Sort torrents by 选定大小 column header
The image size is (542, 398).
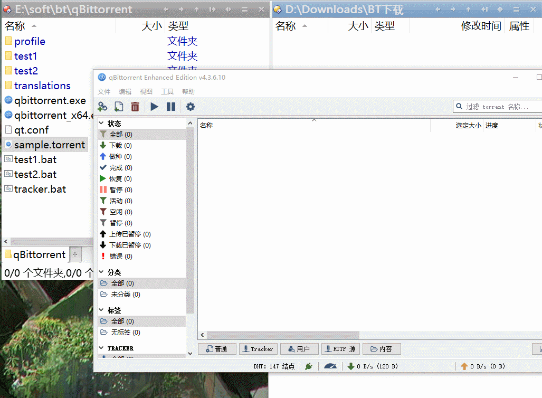tap(457, 126)
